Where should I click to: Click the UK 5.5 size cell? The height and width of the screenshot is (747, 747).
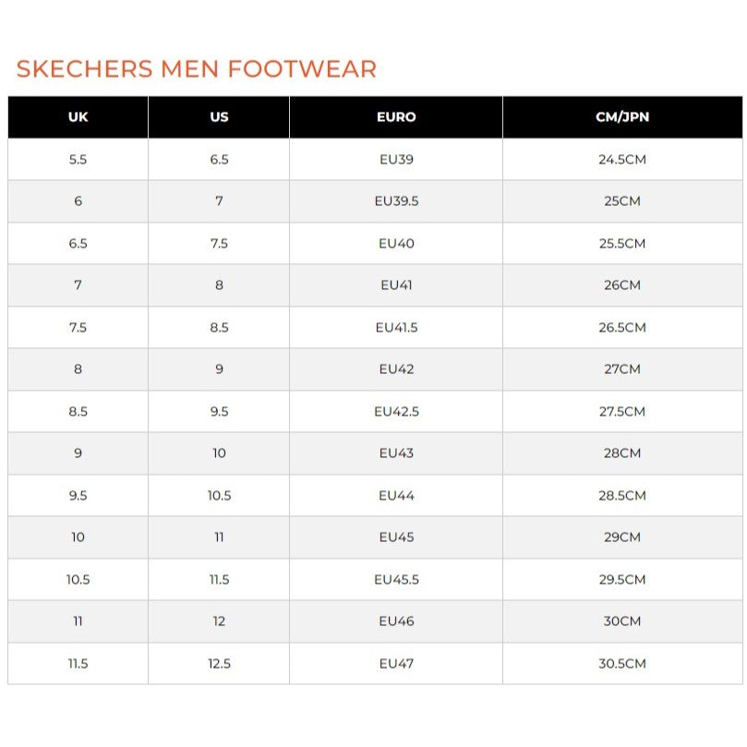(x=78, y=159)
